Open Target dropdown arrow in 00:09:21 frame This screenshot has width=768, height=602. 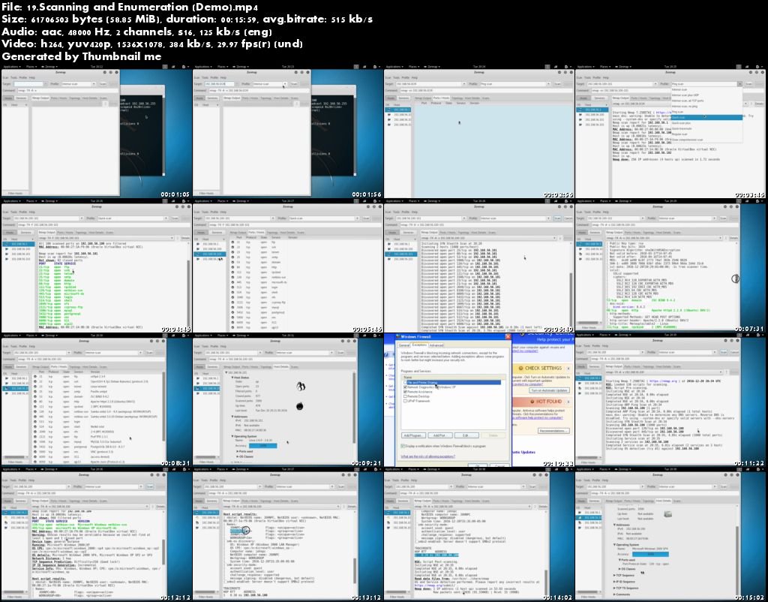click(260, 353)
